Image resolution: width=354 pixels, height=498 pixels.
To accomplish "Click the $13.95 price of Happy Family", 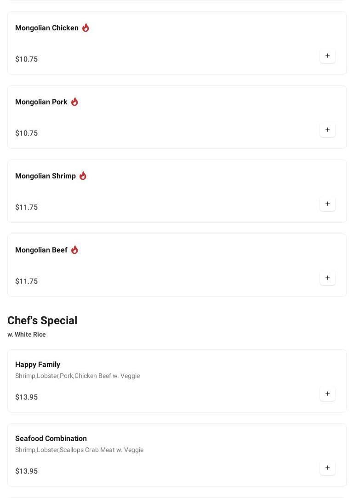I will pyautogui.click(x=27, y=397).
